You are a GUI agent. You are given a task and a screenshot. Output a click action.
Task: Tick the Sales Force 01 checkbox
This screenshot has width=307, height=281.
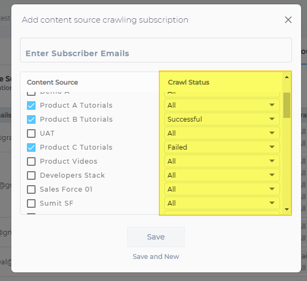31,189
